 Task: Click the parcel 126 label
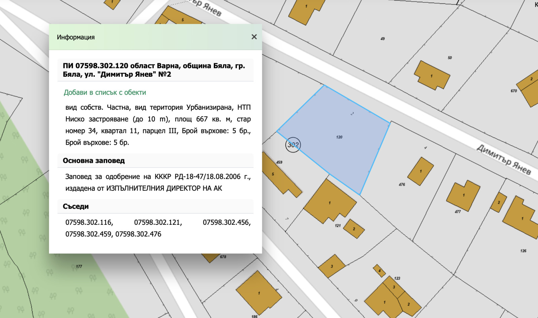click(523, 251)
